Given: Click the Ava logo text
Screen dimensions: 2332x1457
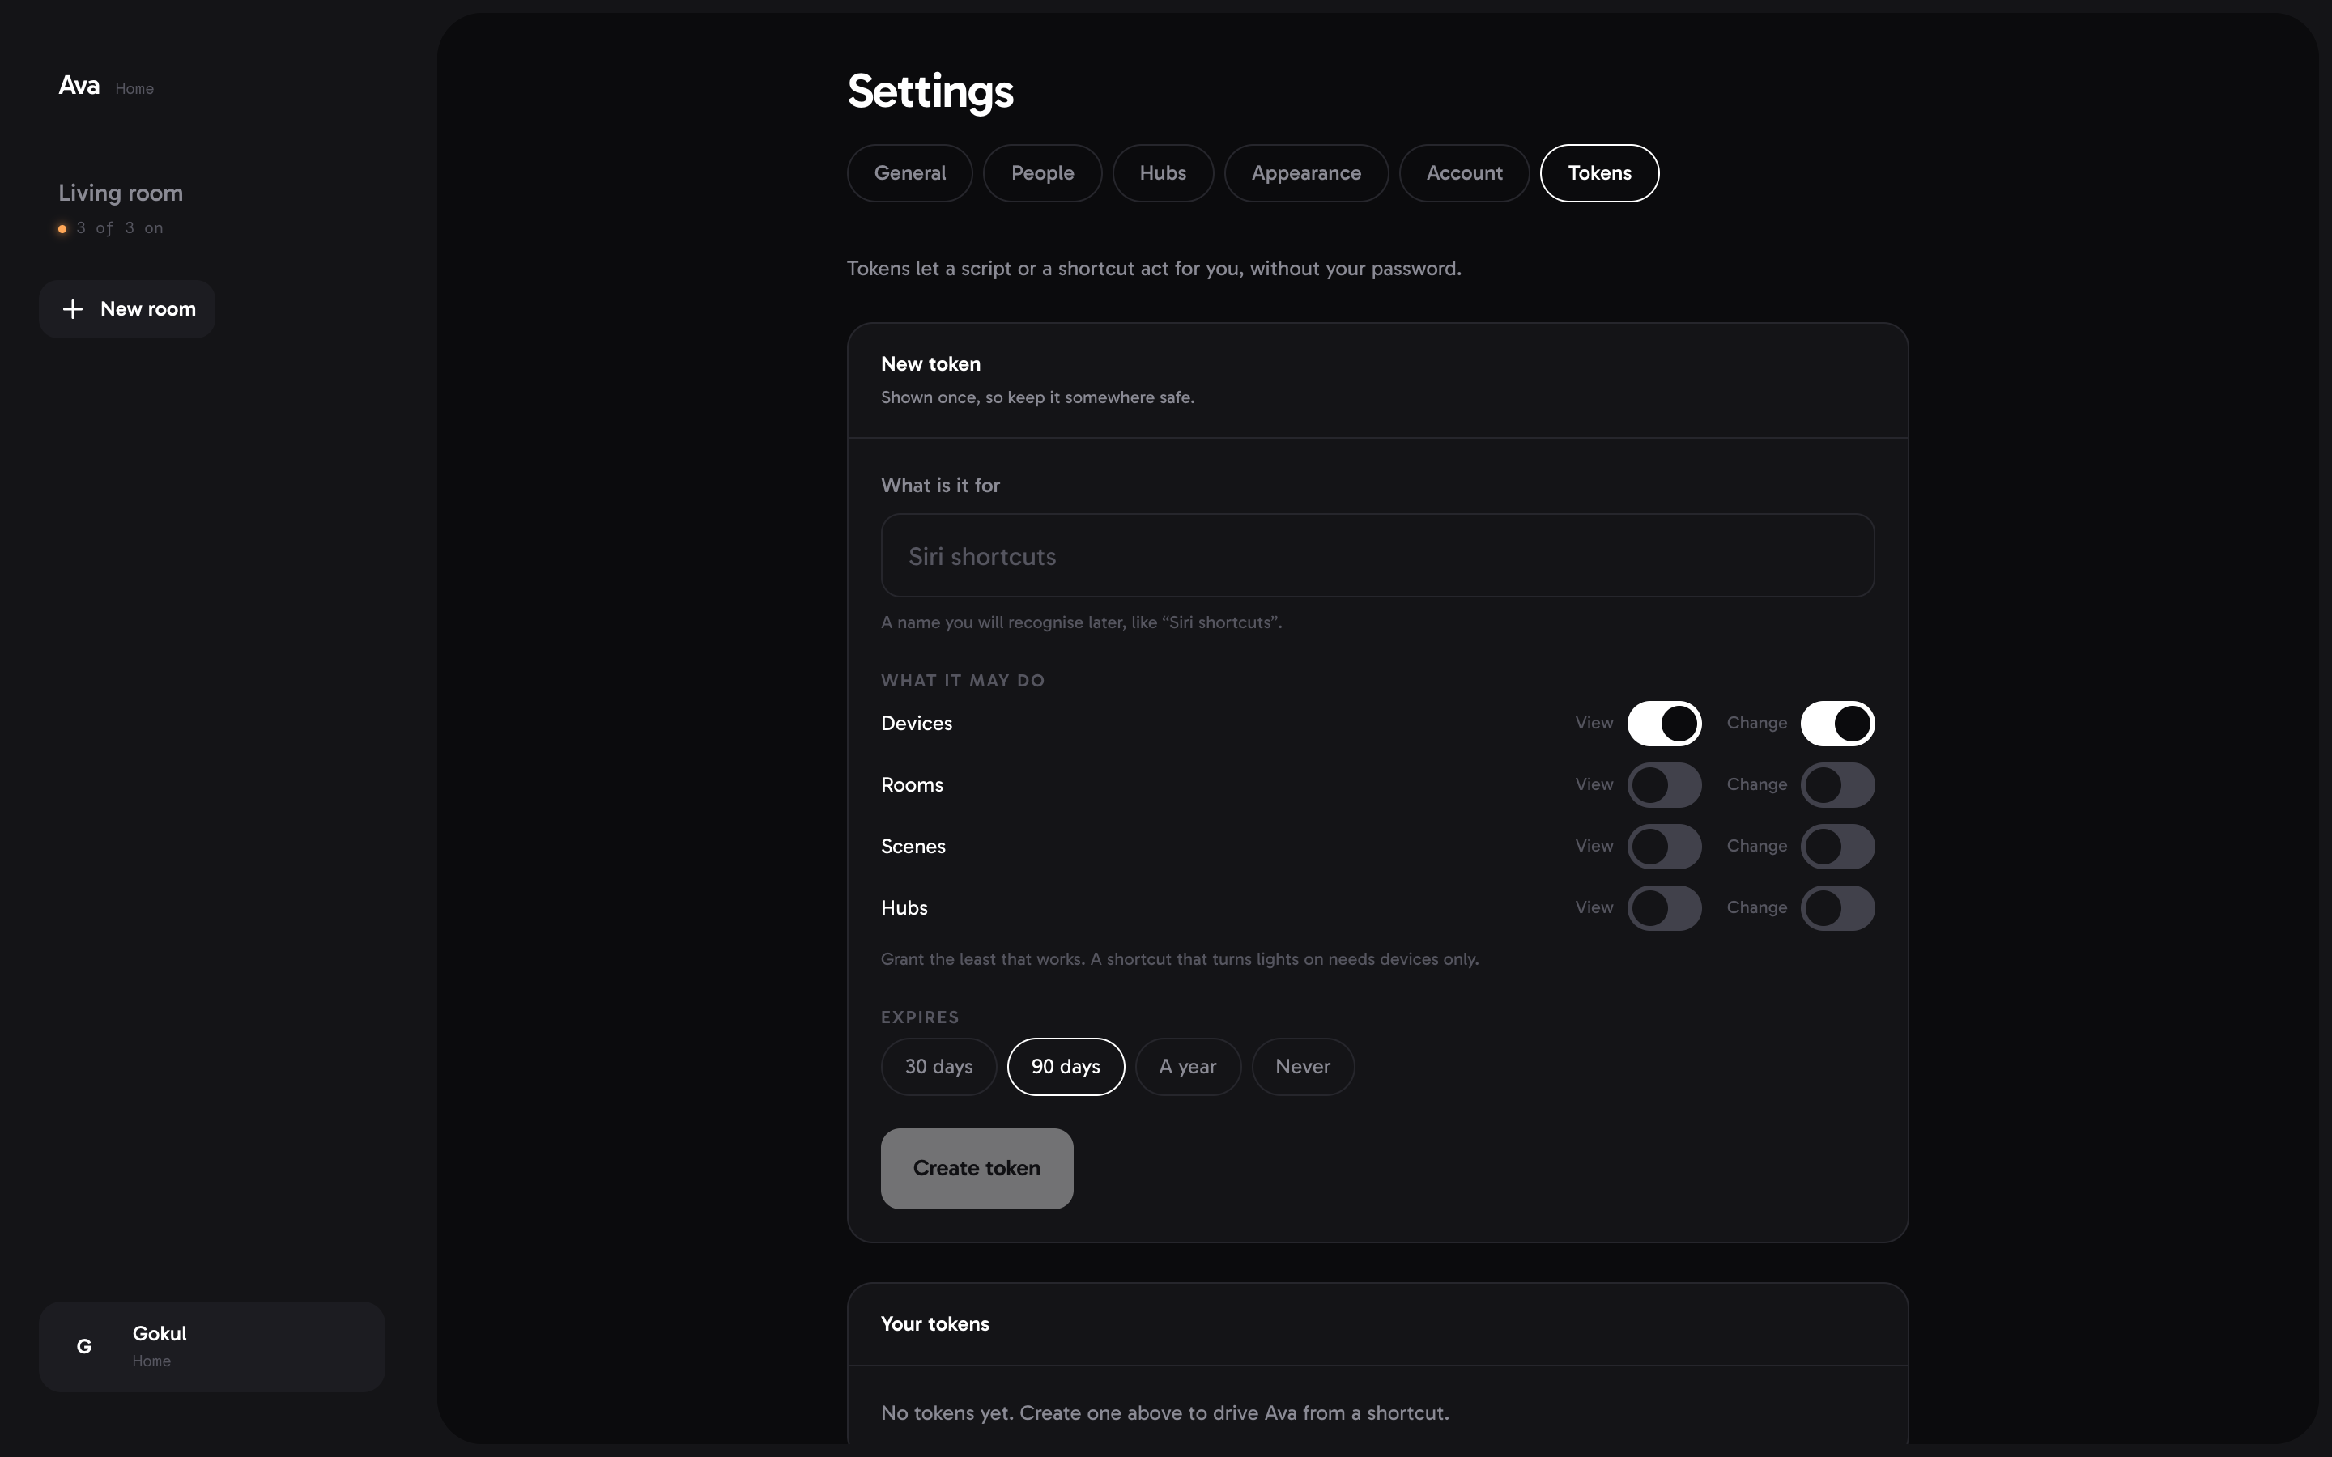Looking at the screenshot, I should [79, 86].
